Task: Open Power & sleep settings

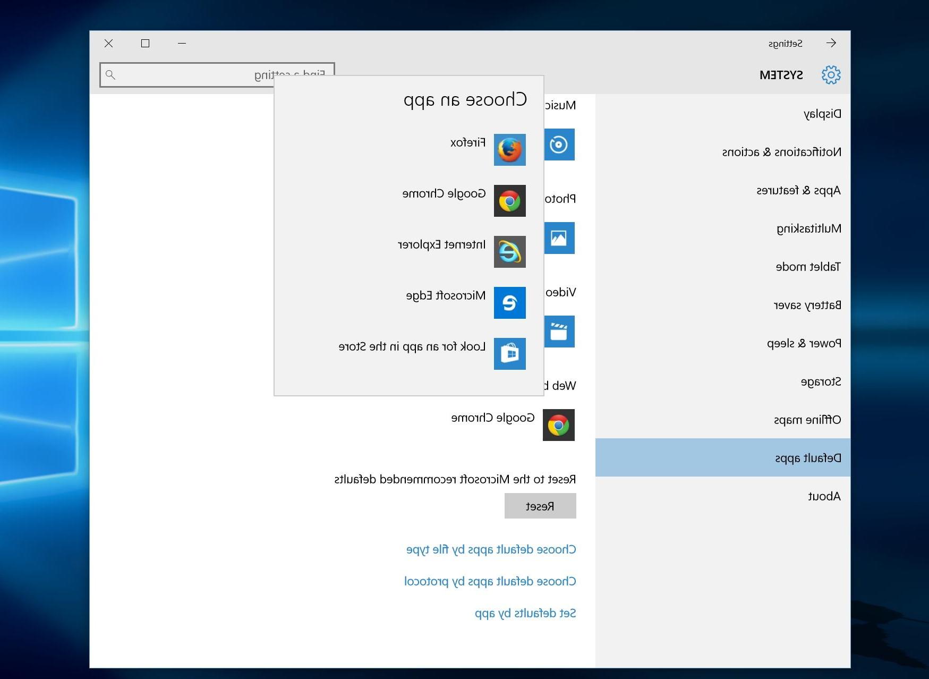Action: click(x=723, y=343)
